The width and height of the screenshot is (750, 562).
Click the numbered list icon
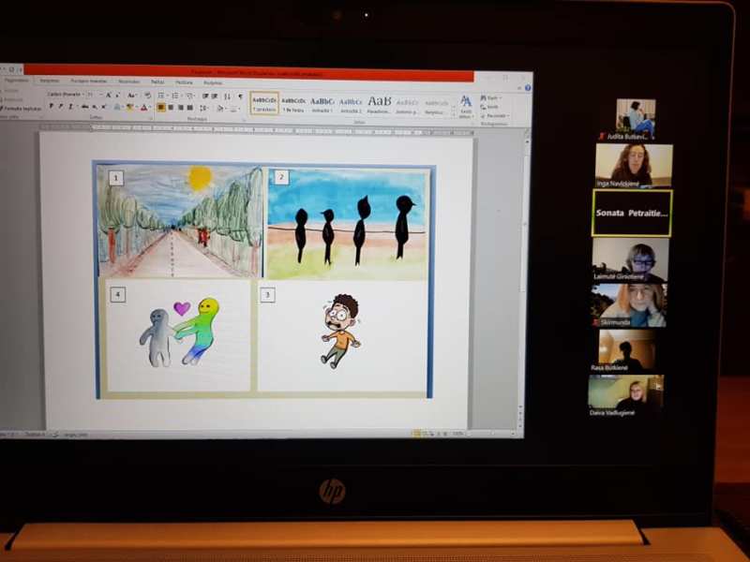point(176,96)
